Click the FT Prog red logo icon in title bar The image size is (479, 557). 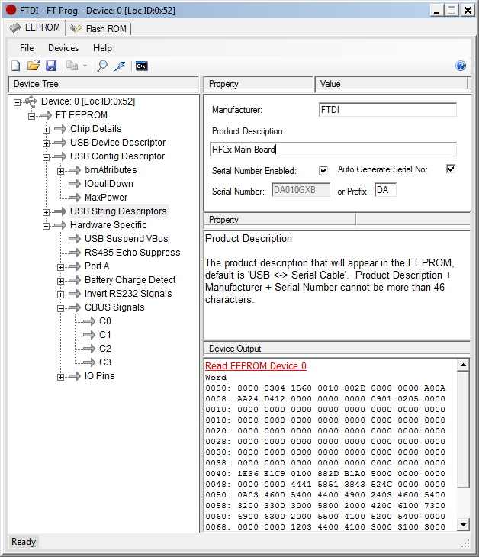click(11, 10)
